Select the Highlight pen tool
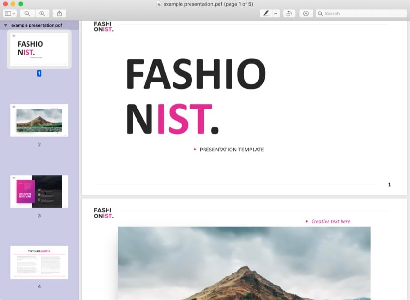 (266, 14)
